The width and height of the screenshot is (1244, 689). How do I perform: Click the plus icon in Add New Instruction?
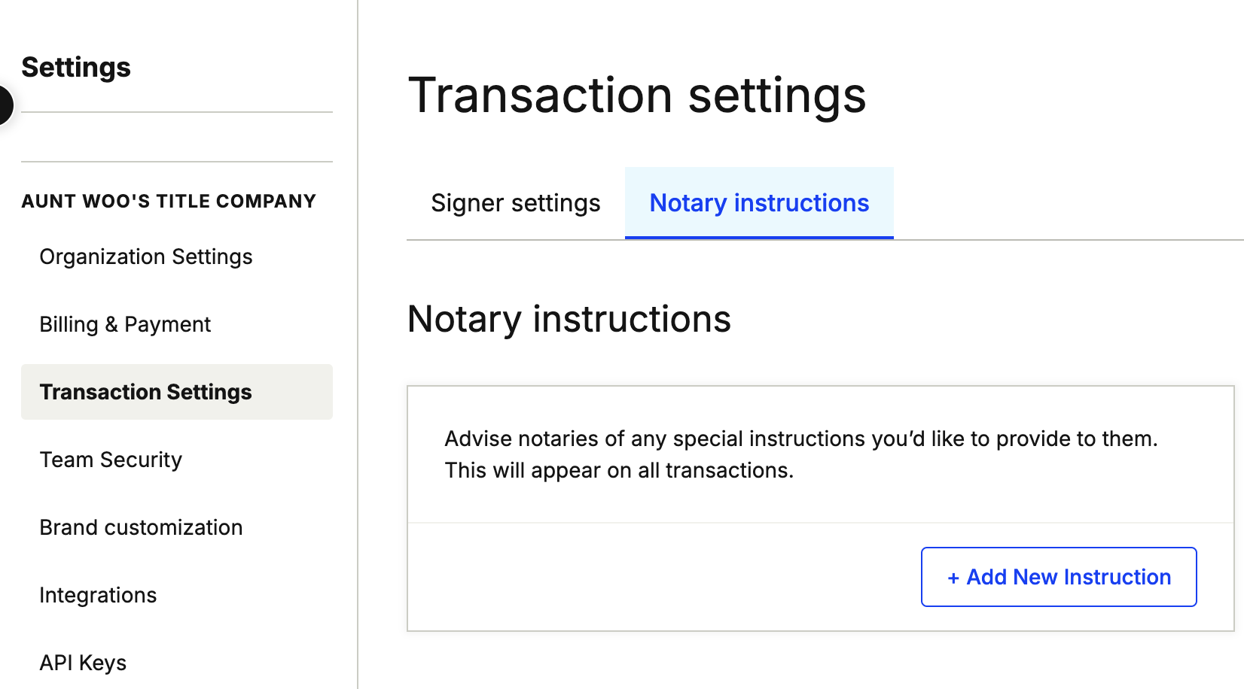953,578
